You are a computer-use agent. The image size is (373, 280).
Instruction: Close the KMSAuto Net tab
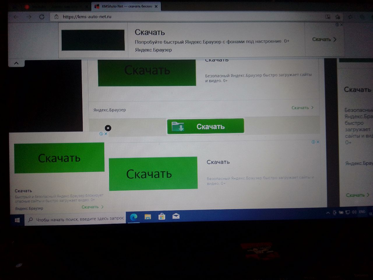click(156, 6)
